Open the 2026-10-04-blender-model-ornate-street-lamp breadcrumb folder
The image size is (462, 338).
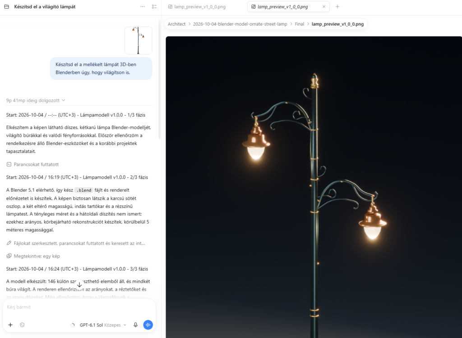tap(240, 24)
